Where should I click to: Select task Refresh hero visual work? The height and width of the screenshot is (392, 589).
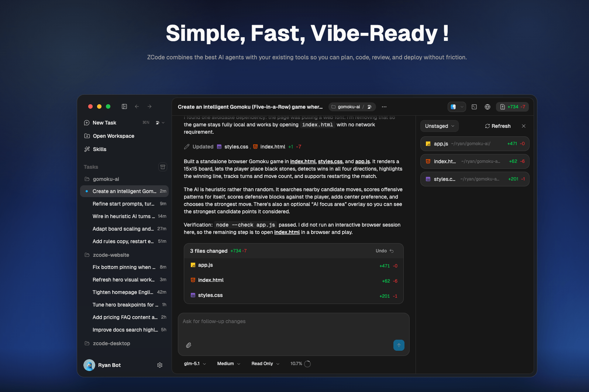point(124,280)
